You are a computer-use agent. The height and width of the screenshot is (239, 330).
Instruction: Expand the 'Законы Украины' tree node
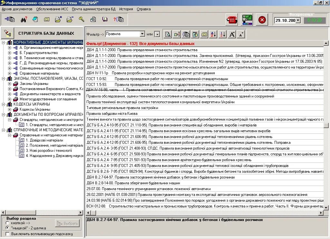[9, 84]
